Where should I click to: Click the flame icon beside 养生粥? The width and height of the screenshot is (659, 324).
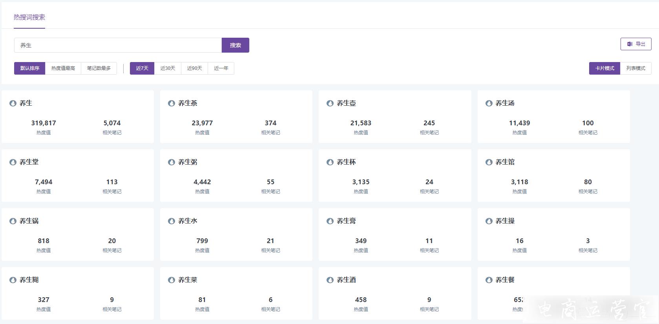click(x=172, y=162)
